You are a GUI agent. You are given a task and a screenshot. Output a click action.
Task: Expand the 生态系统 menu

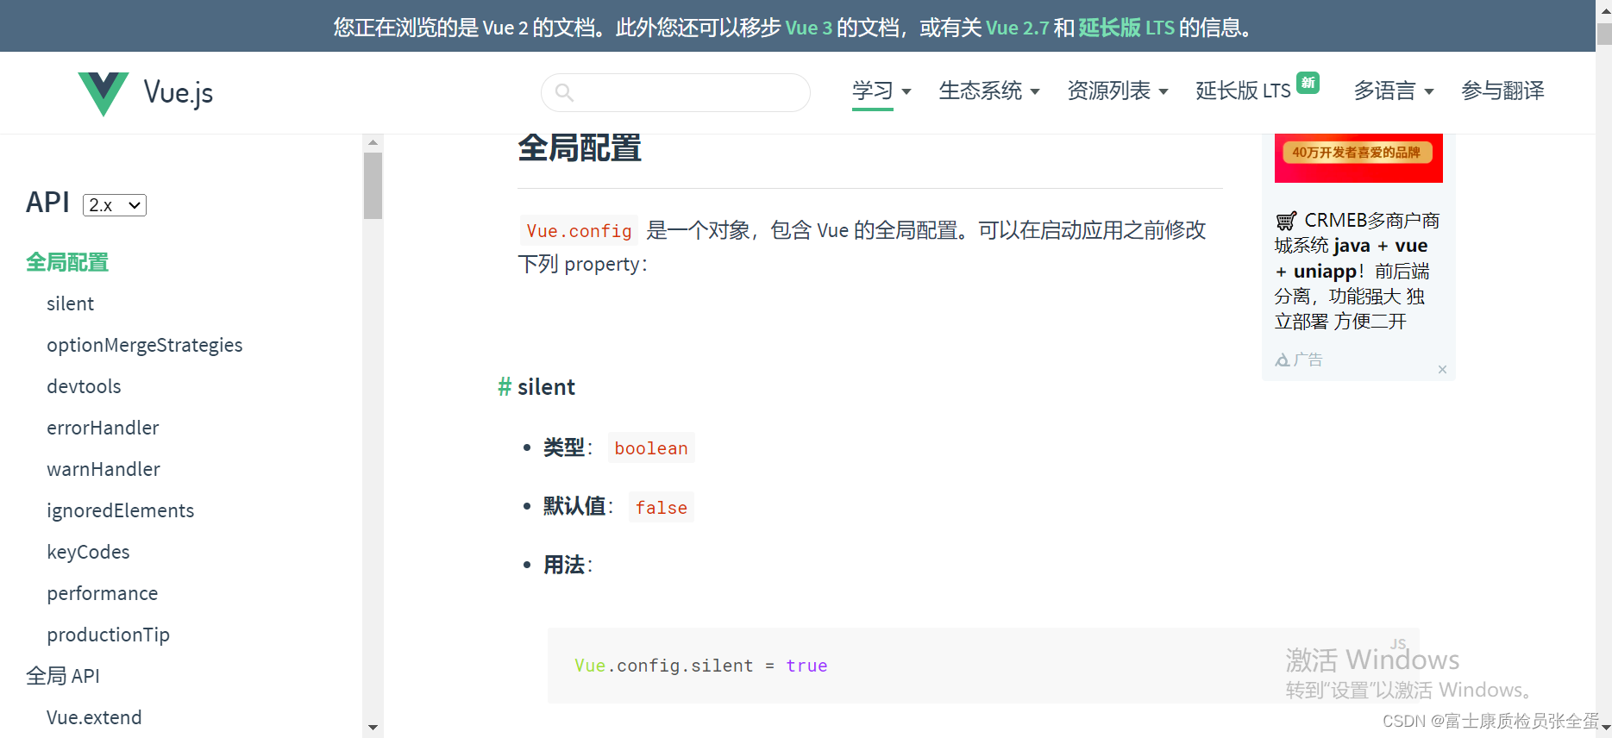[x=989, y=91]
